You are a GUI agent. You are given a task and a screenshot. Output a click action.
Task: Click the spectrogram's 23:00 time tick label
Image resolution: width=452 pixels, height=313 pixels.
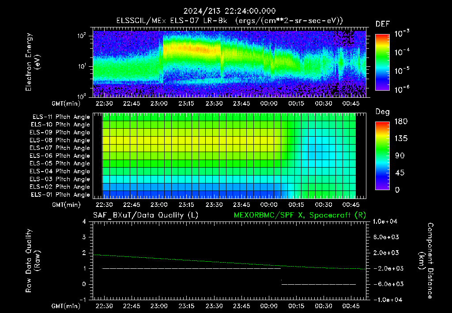coord(159,103)
